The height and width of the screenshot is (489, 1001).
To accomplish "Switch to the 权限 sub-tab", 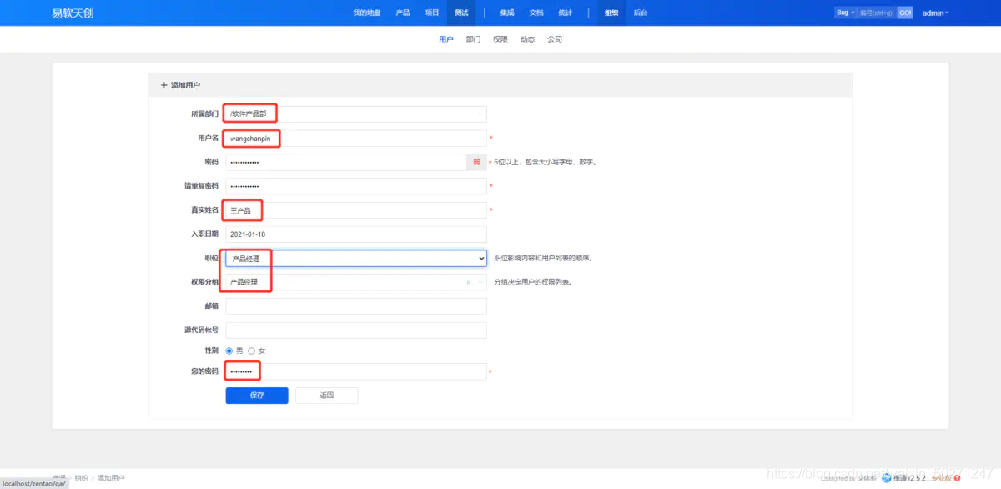I will (x=500, y=39).
